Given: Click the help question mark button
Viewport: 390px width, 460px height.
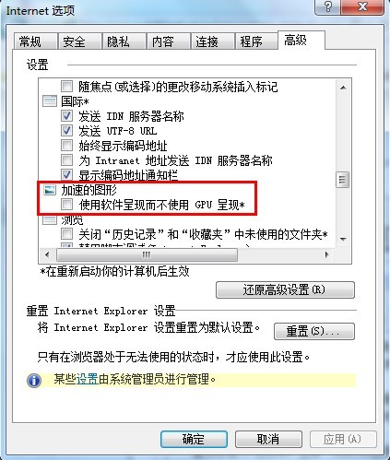Looking at the screenshot, I should click(x=328, y=6).
